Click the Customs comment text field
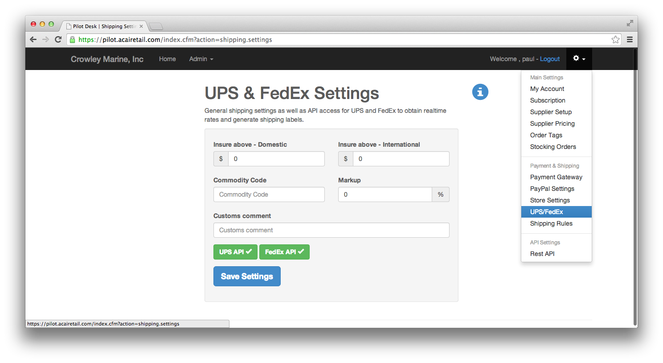Viewport: 663px width, 363px height. tap(331, 230)
